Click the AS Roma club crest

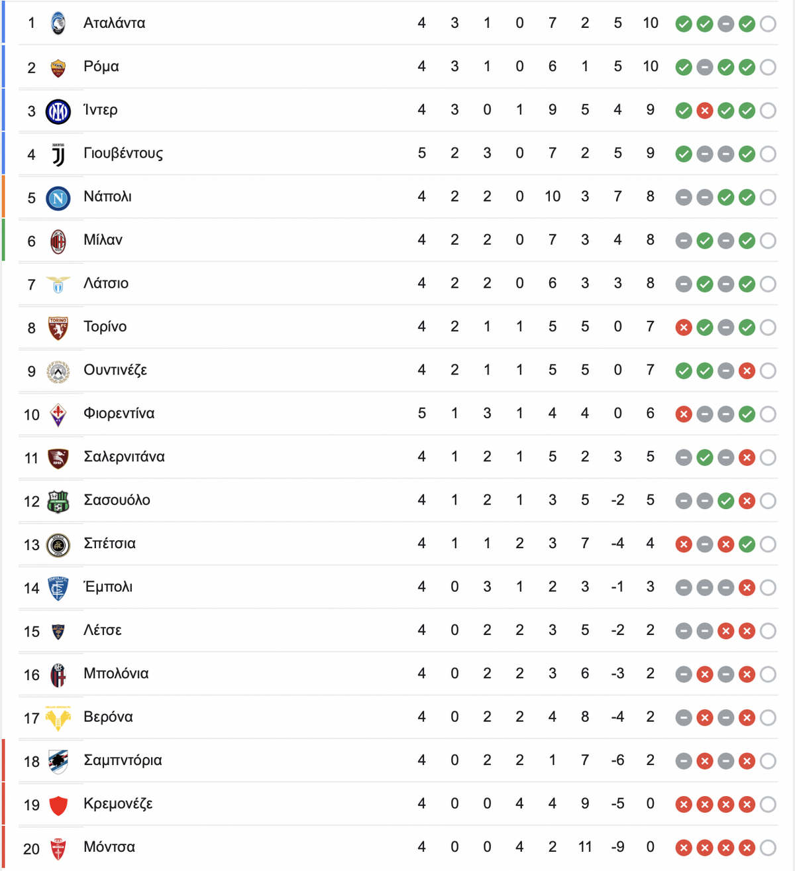point(58,68)
